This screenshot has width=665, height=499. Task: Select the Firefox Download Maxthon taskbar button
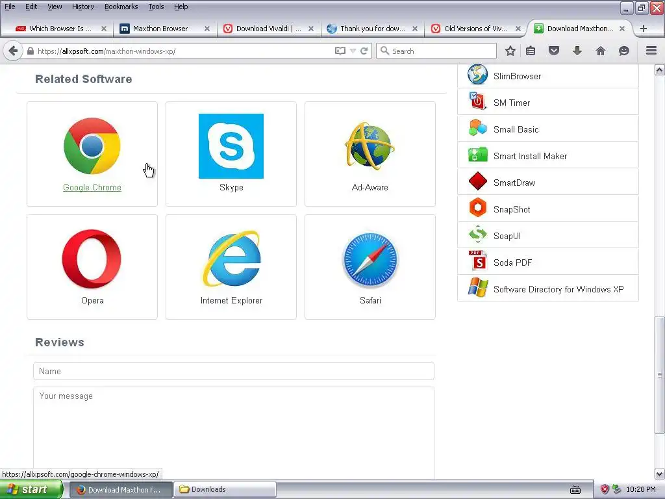[x=120, y=489]
